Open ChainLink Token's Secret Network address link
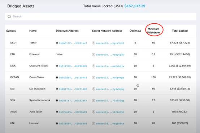 (x=110, y=66)
